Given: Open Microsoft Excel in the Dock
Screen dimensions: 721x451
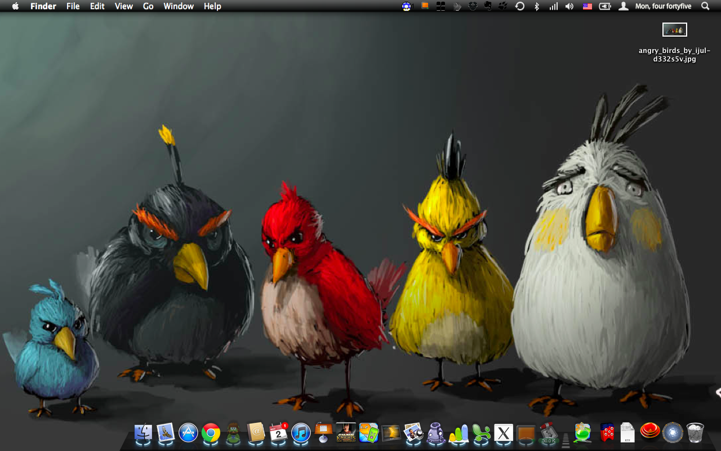Looking at the screenshot, I should (481, 432).
